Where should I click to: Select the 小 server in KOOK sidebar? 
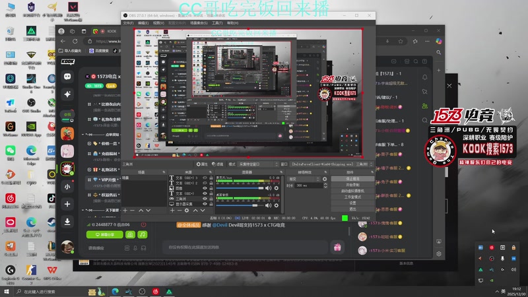(x=67, y=187)
